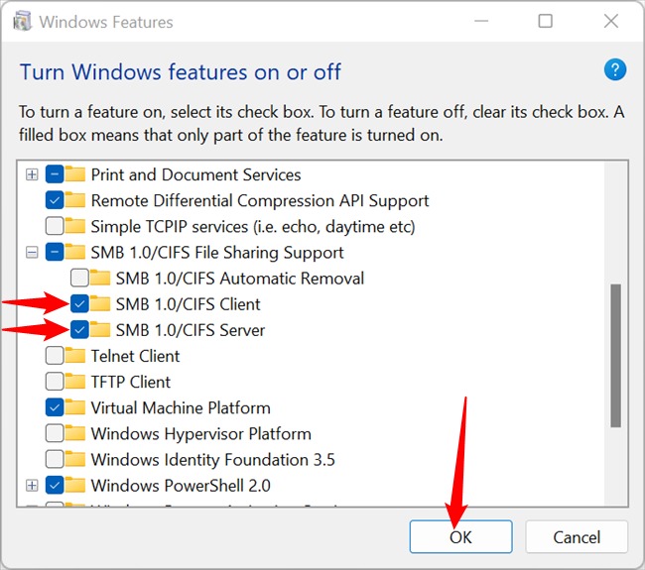Click the SMB 1.0/CIFS Server folder icon
The image size is (645, 570).
[x=100, y=330]
